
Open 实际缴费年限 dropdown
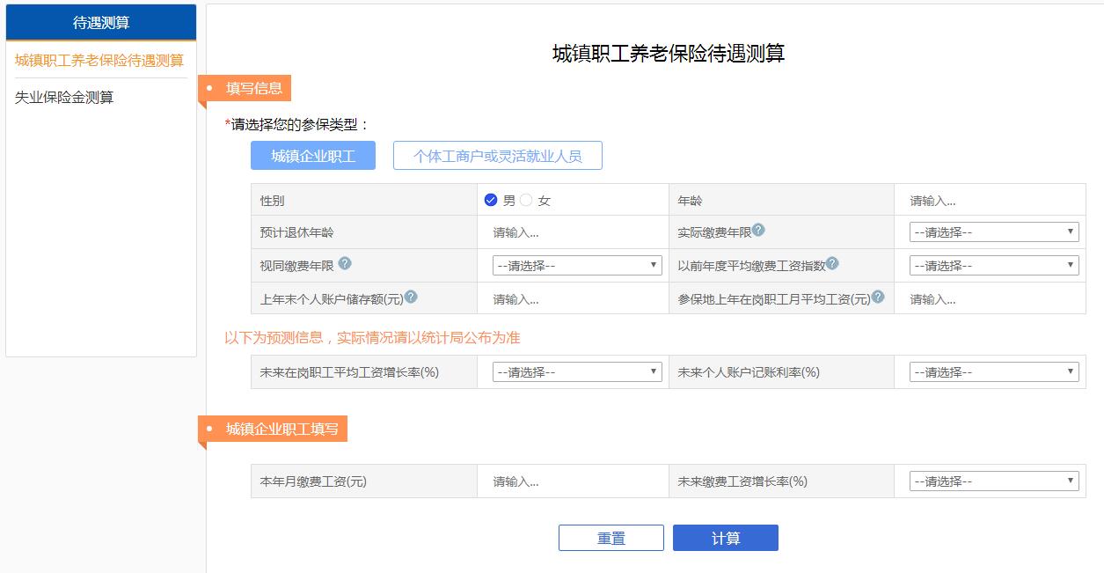[x=994, y=232]
